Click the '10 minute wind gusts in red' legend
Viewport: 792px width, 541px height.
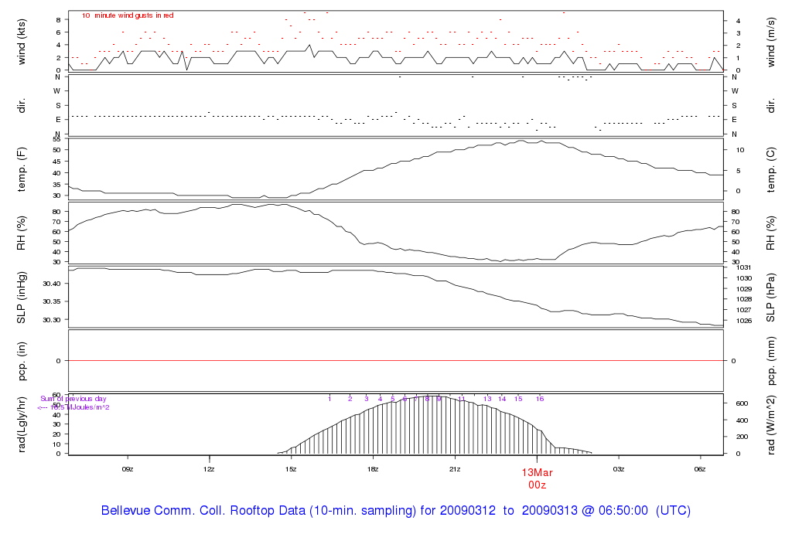(128, 15)
